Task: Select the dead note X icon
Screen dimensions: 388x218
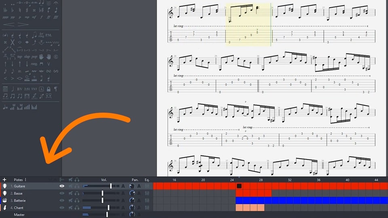Action: [x=13, y=42]
